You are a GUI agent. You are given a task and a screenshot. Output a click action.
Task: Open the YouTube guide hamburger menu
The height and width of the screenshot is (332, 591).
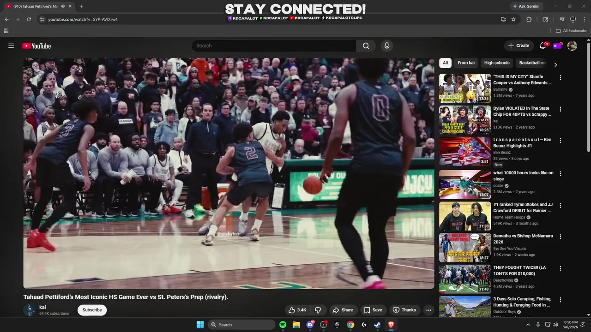(11, 46)
